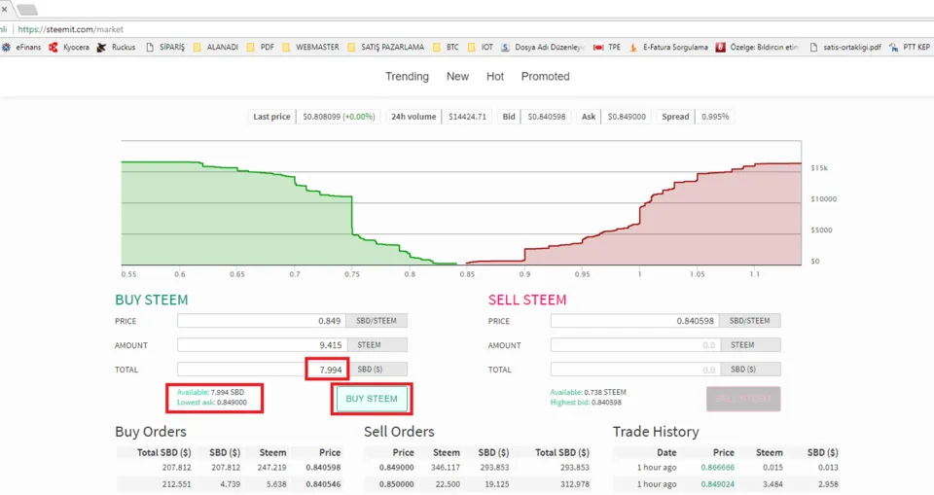Open the E-Fatura Sorgulama bookmark
The height and width of the screenshot is (495, 934).
tap(668, 47)
